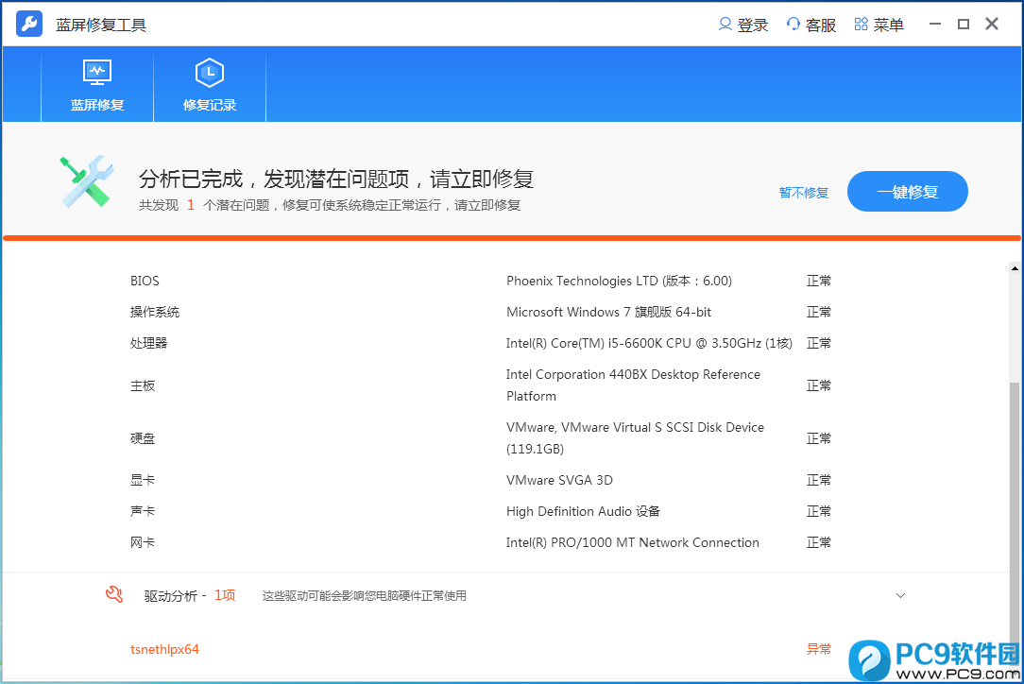
Task: Select the BIOS row label
Action: tap(145, 281)
